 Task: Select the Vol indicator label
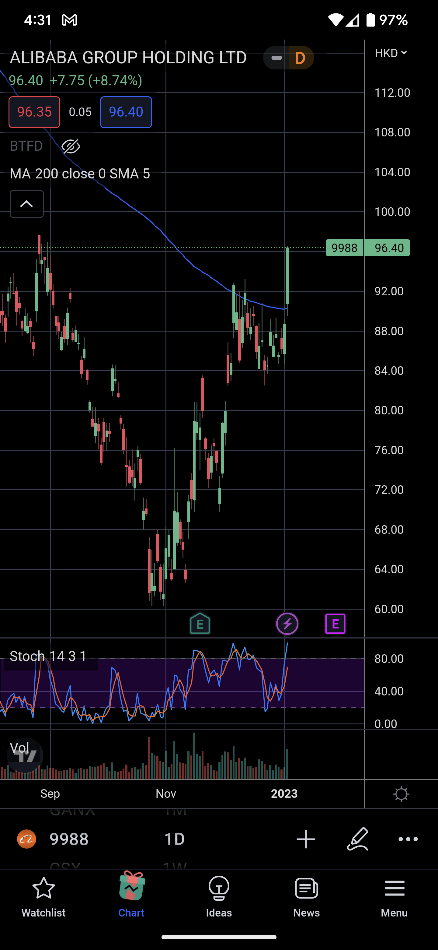click(x=19, y=748)
